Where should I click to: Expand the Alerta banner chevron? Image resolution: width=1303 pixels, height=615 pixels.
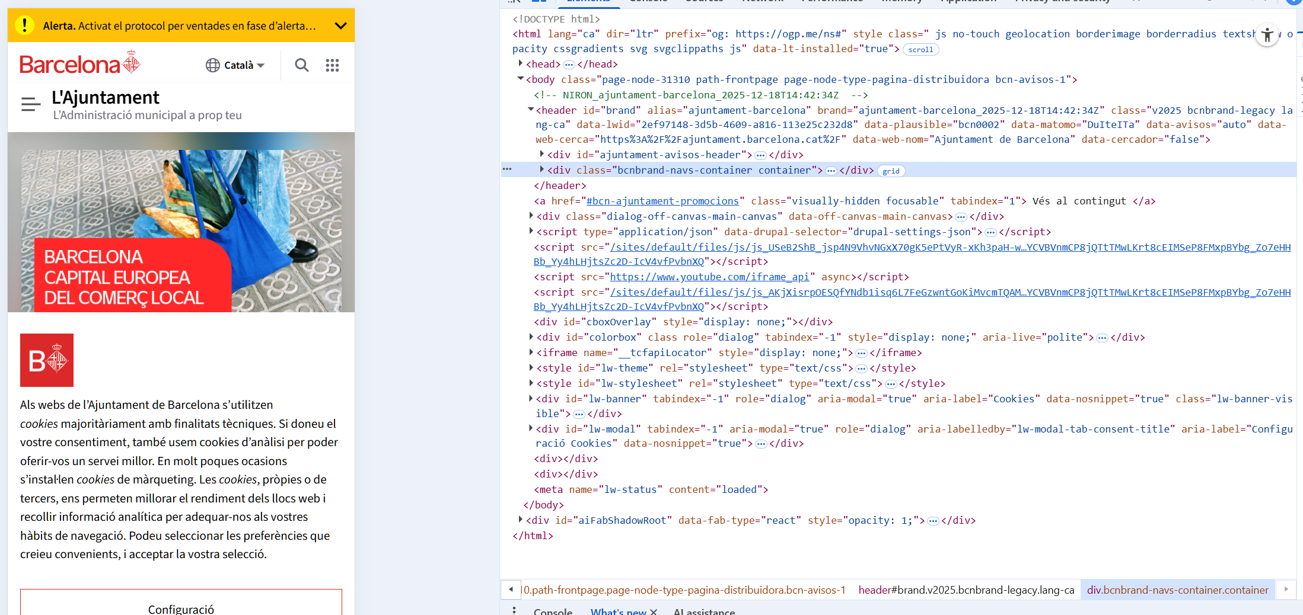coord(340,25)
